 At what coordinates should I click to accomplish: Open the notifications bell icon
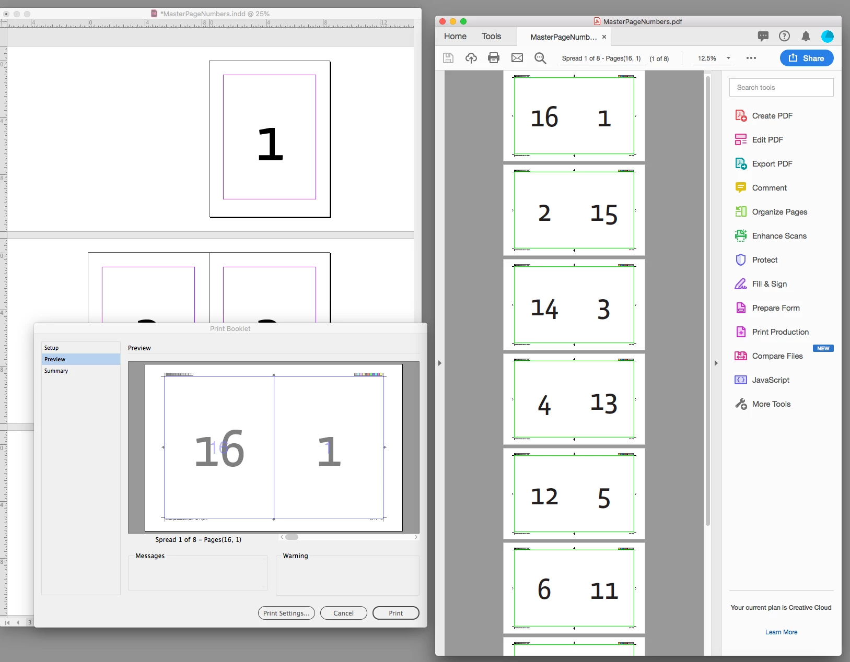coord(806,36)
